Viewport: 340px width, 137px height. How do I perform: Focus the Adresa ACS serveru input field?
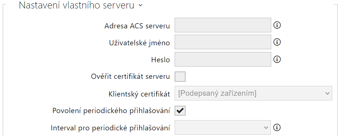pos(223,25)
